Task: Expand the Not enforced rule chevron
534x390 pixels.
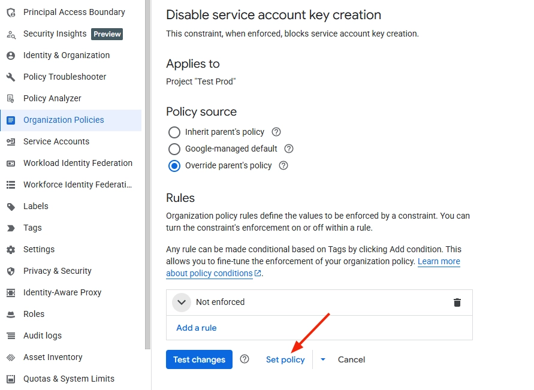Action: pyautogui.click(x=182, y=303)
